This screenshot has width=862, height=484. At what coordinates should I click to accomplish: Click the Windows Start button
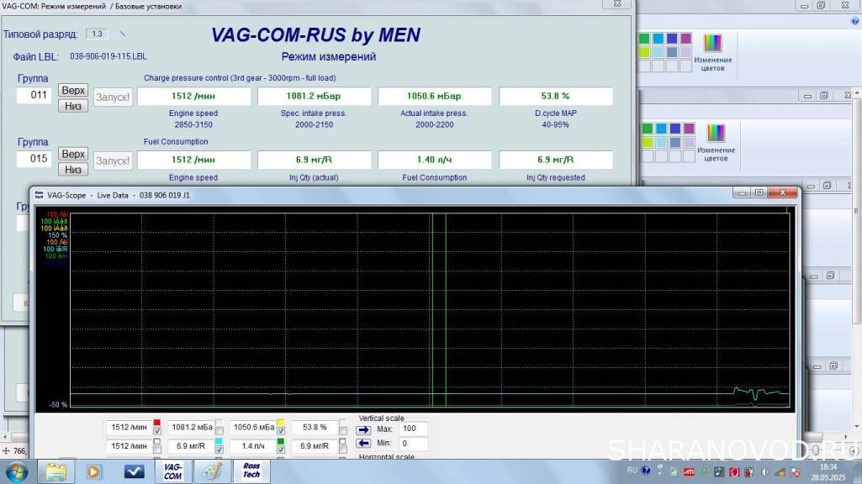pos(16,471)
